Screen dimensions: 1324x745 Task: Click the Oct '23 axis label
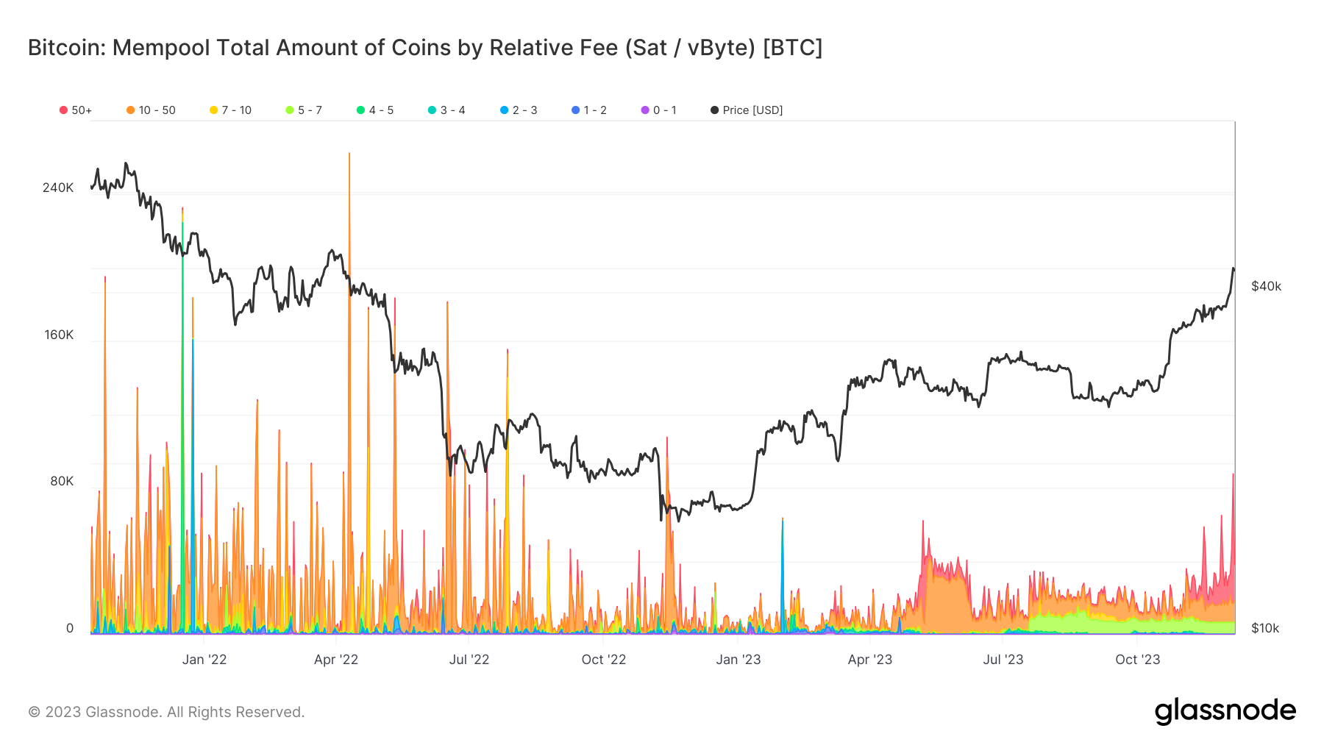pos(1138,660)
